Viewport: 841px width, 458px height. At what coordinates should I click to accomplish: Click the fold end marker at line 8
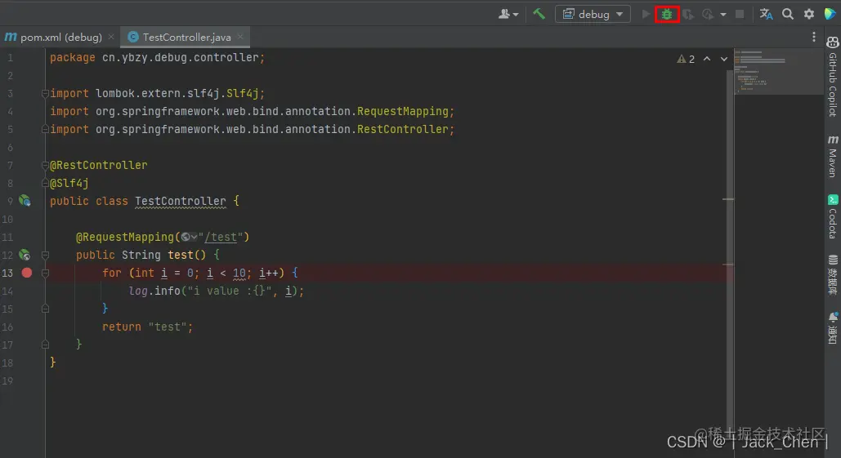pos(45,183)
